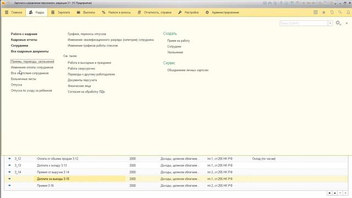Screen dimensions: 352x198
Task: Create Увольнение document
Action: 175,52
